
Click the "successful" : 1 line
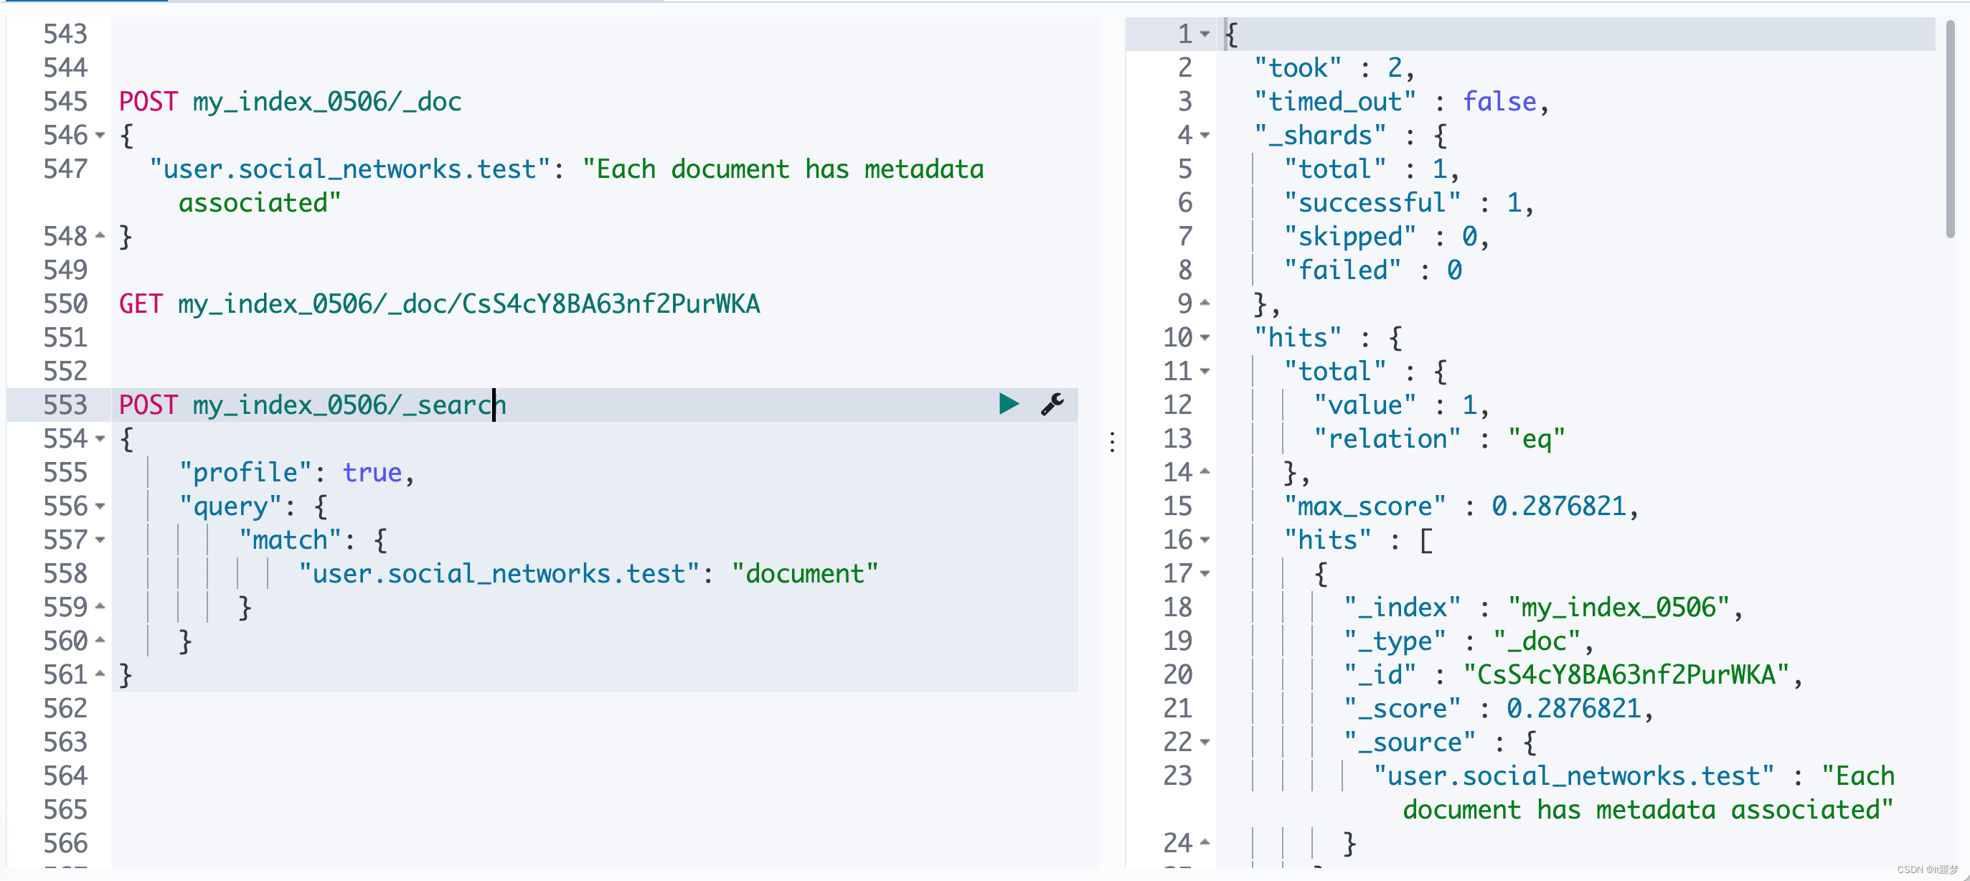point(1409,202)
